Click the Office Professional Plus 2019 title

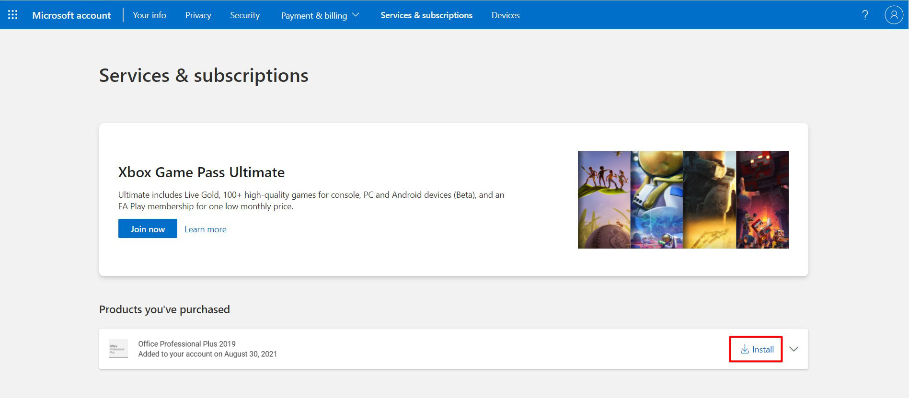click(187, 344)
